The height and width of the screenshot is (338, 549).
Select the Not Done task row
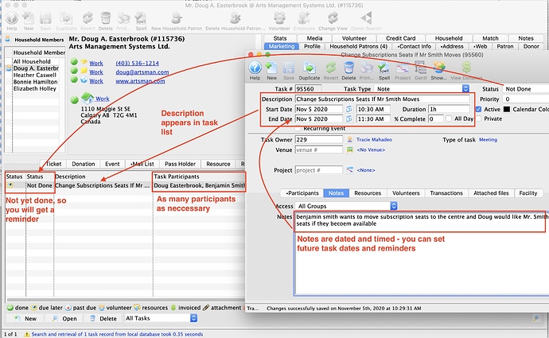pos(126,185)
